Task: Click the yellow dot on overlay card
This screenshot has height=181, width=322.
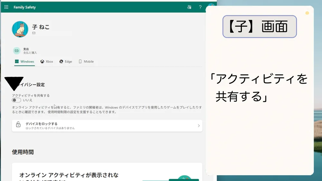Action: tap(307, 13)
